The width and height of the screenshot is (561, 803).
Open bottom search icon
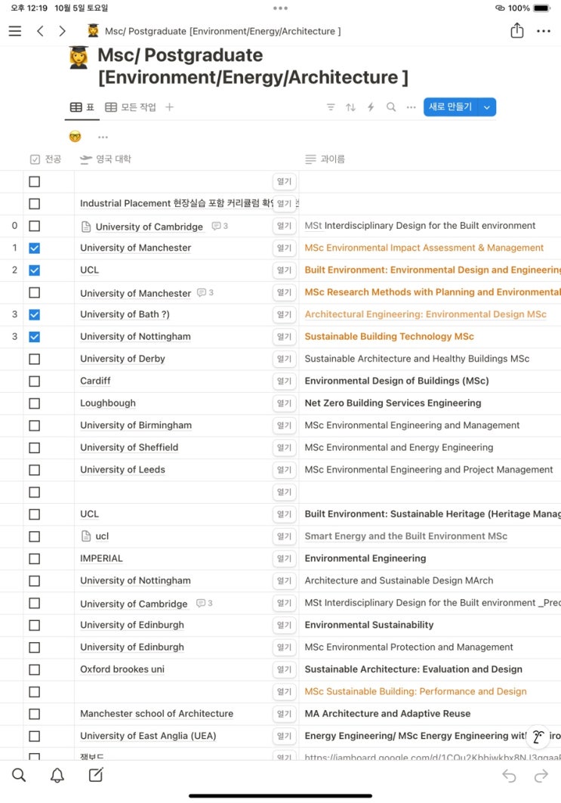point(19,775)
